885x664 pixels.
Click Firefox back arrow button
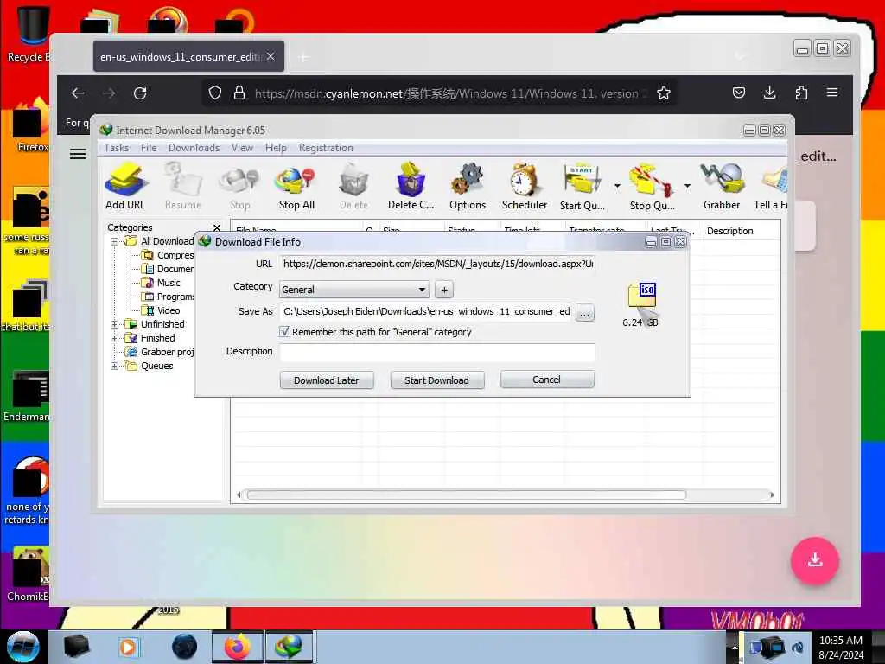78,93
